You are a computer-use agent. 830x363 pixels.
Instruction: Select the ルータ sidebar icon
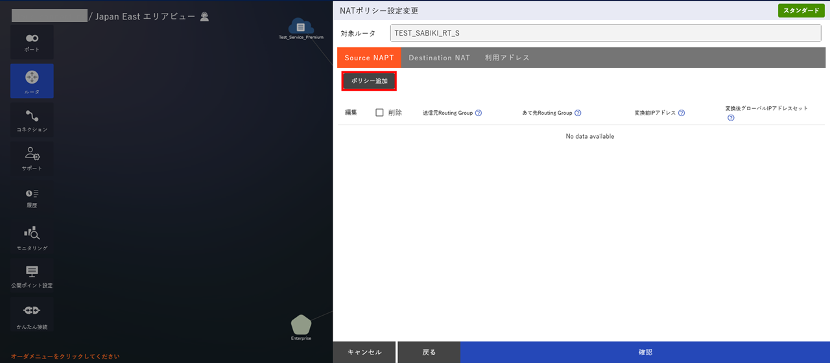[32, 80]
